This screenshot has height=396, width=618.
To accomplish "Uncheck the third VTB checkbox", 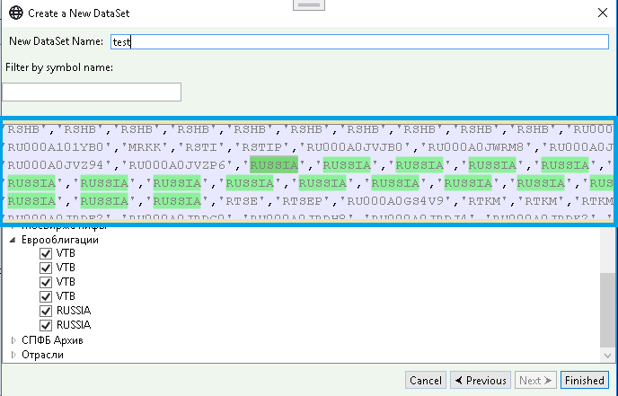I will click(46, 282).
